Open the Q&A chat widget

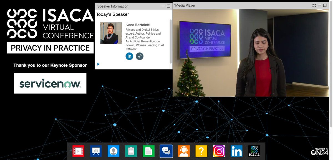click(166, 151)
